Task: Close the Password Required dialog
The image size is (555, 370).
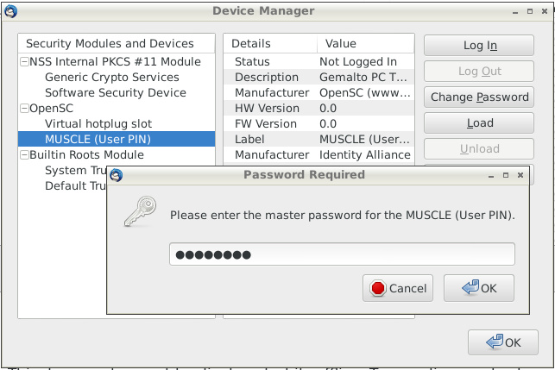Action: [x=520, y=175]
